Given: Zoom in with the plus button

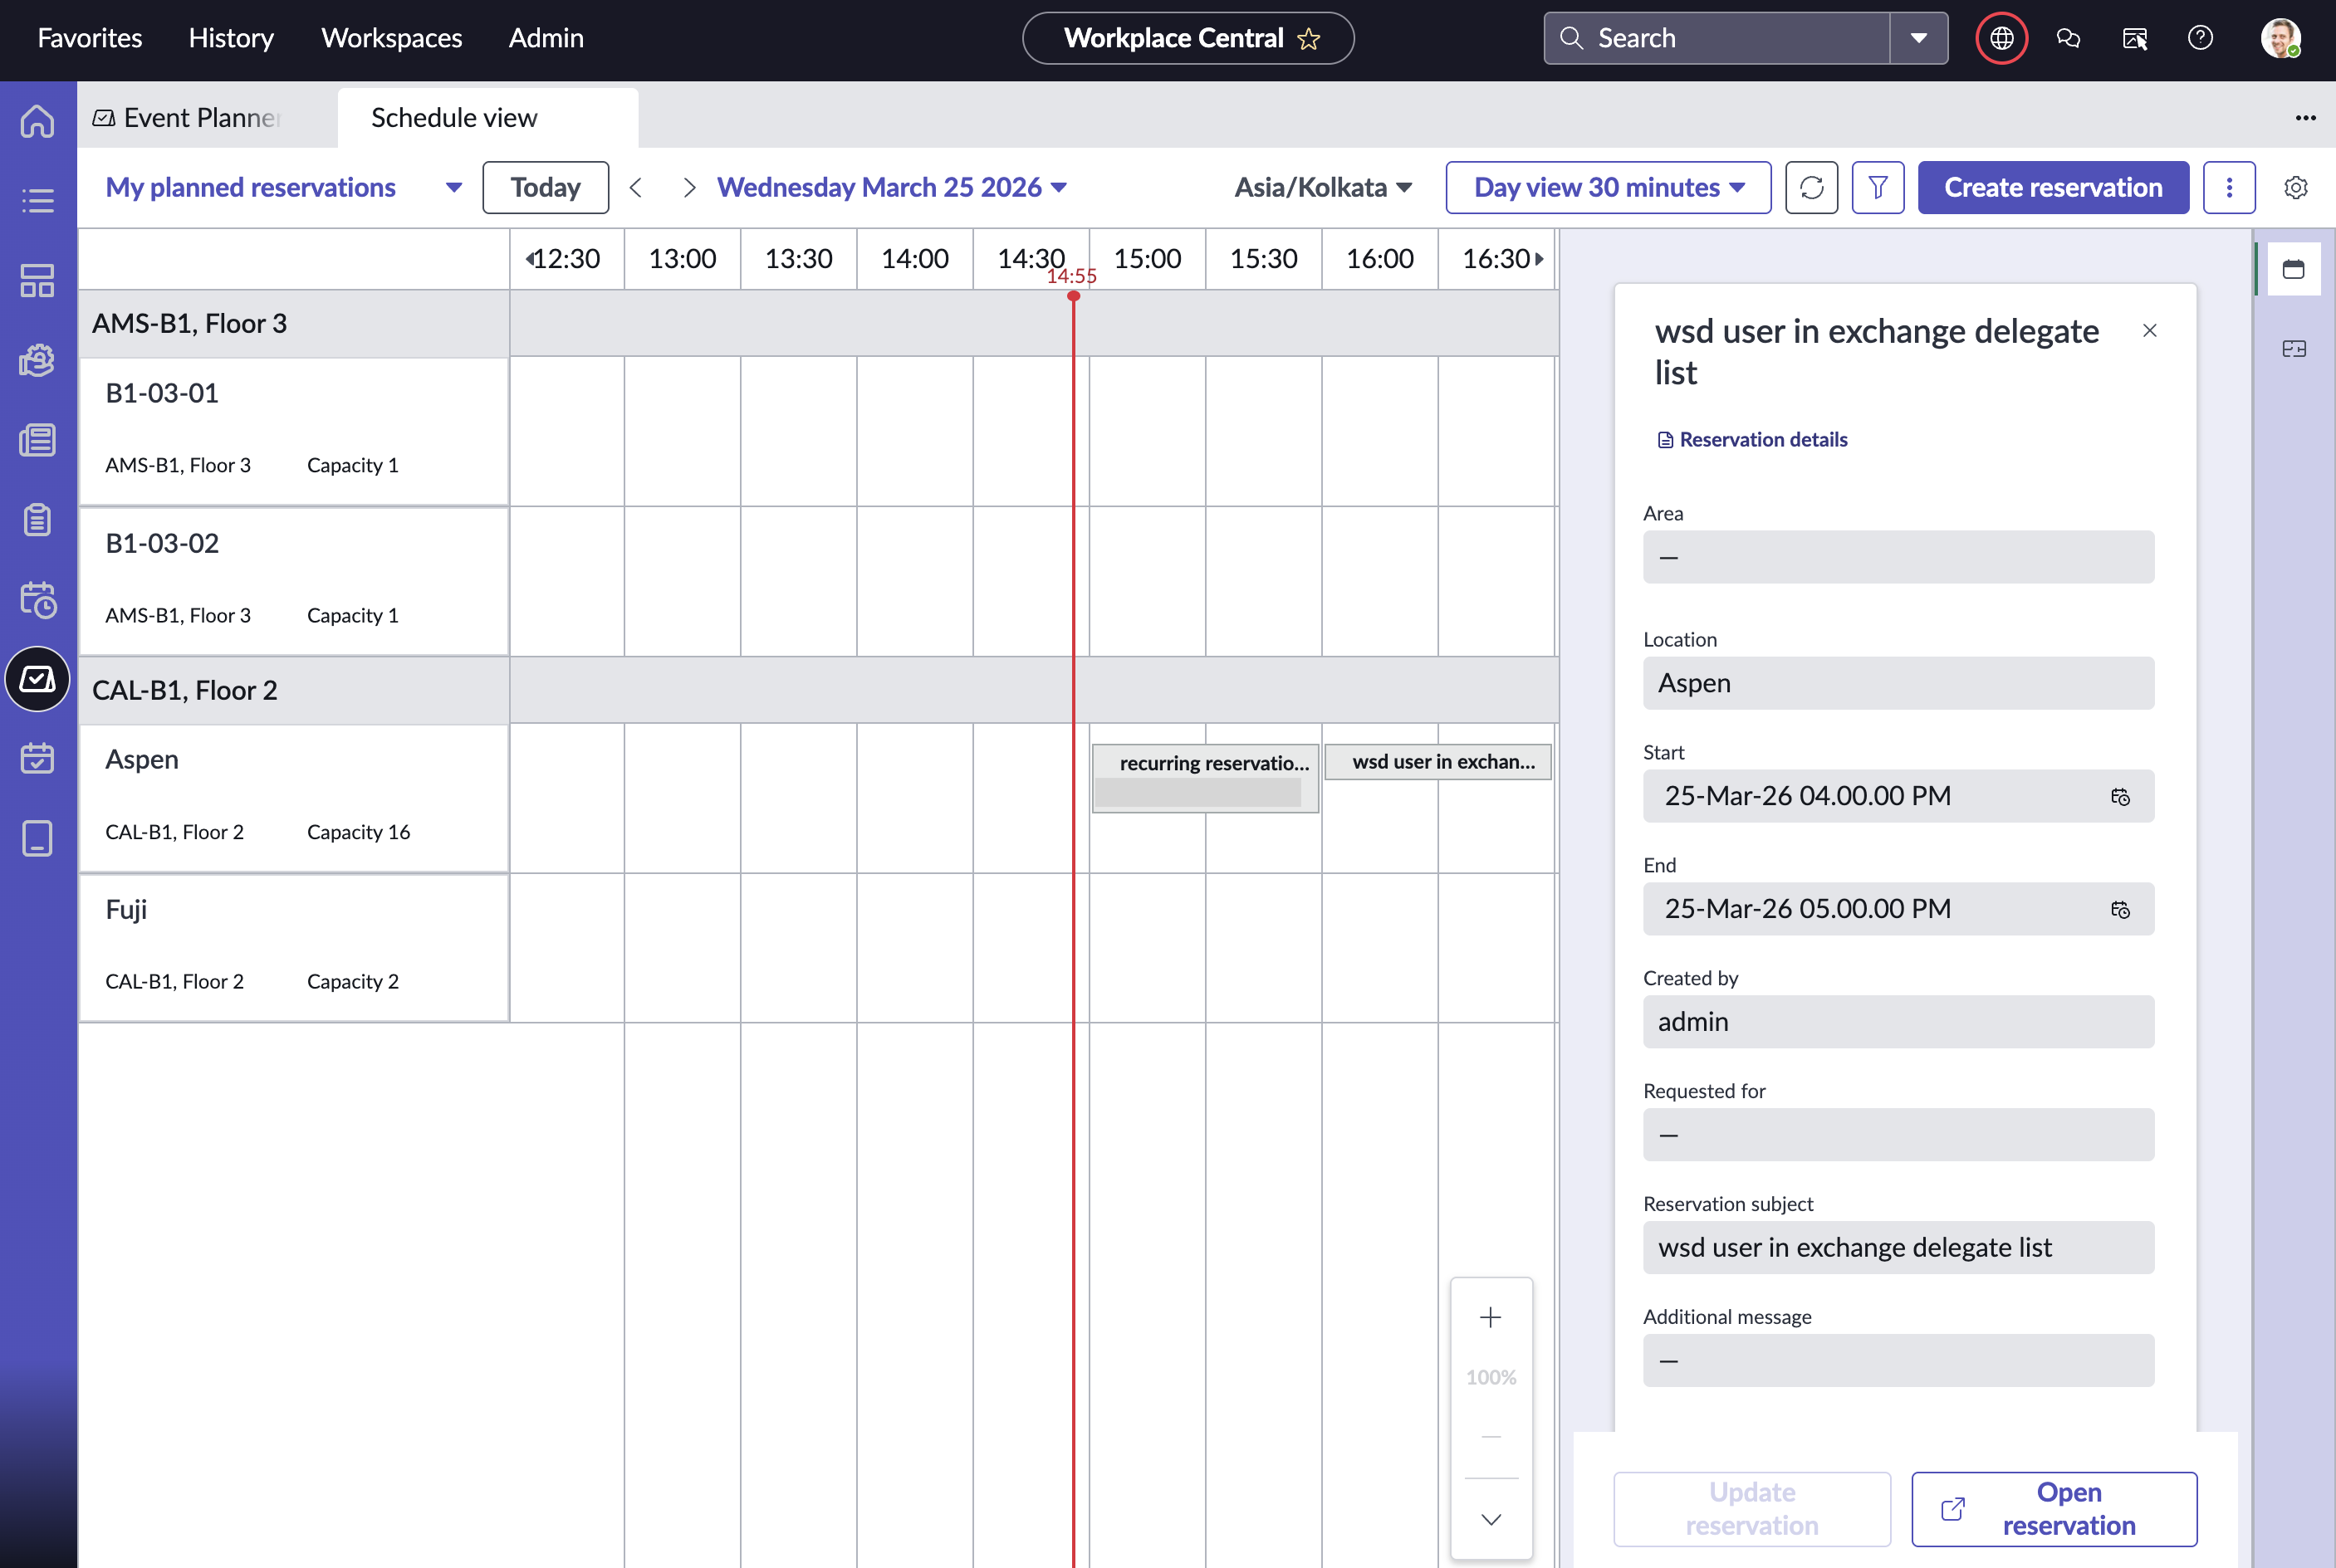Looking at the screenshot, I should coord(1490,1317).
